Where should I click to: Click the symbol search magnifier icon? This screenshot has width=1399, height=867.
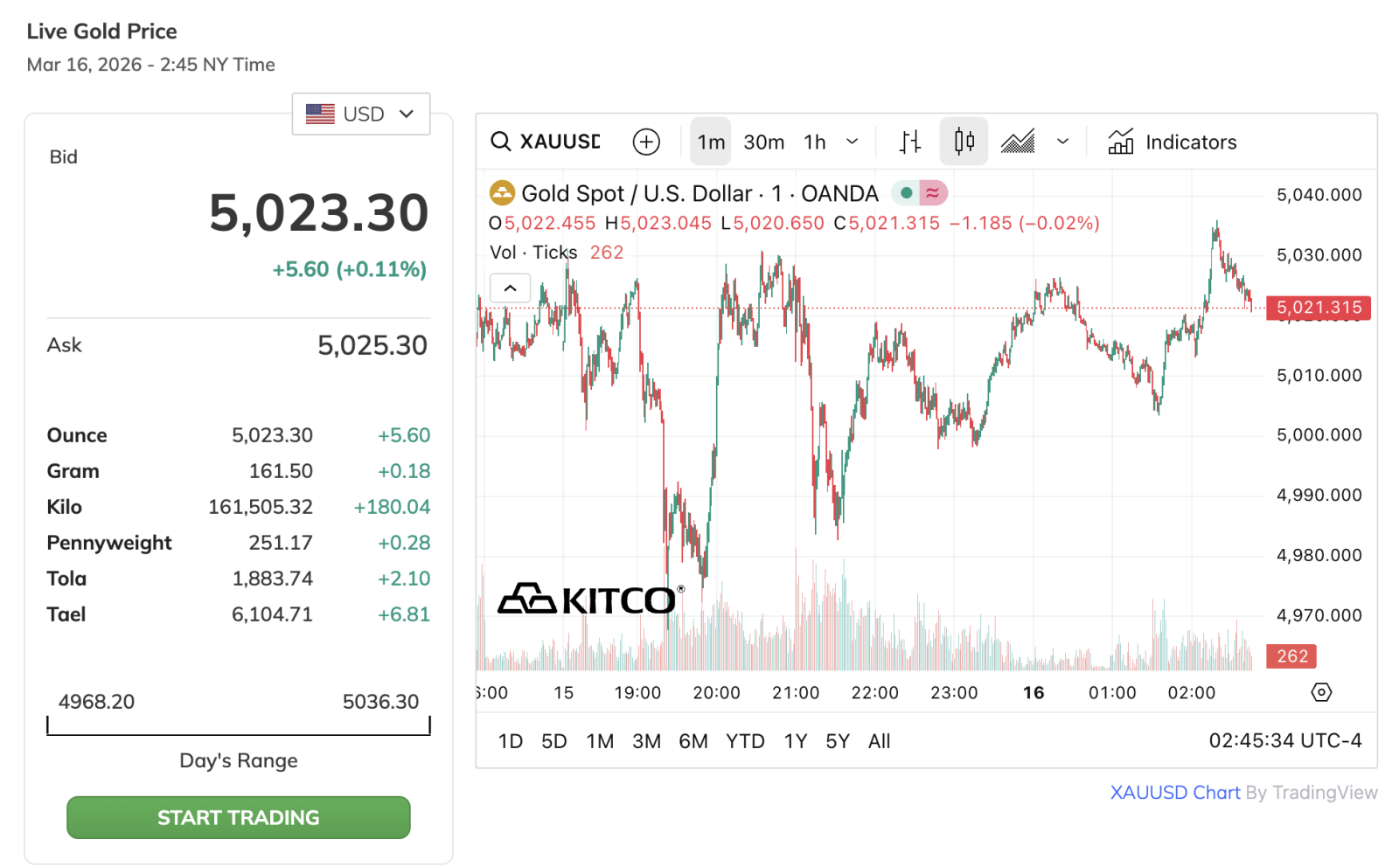[x=500, y=142]
